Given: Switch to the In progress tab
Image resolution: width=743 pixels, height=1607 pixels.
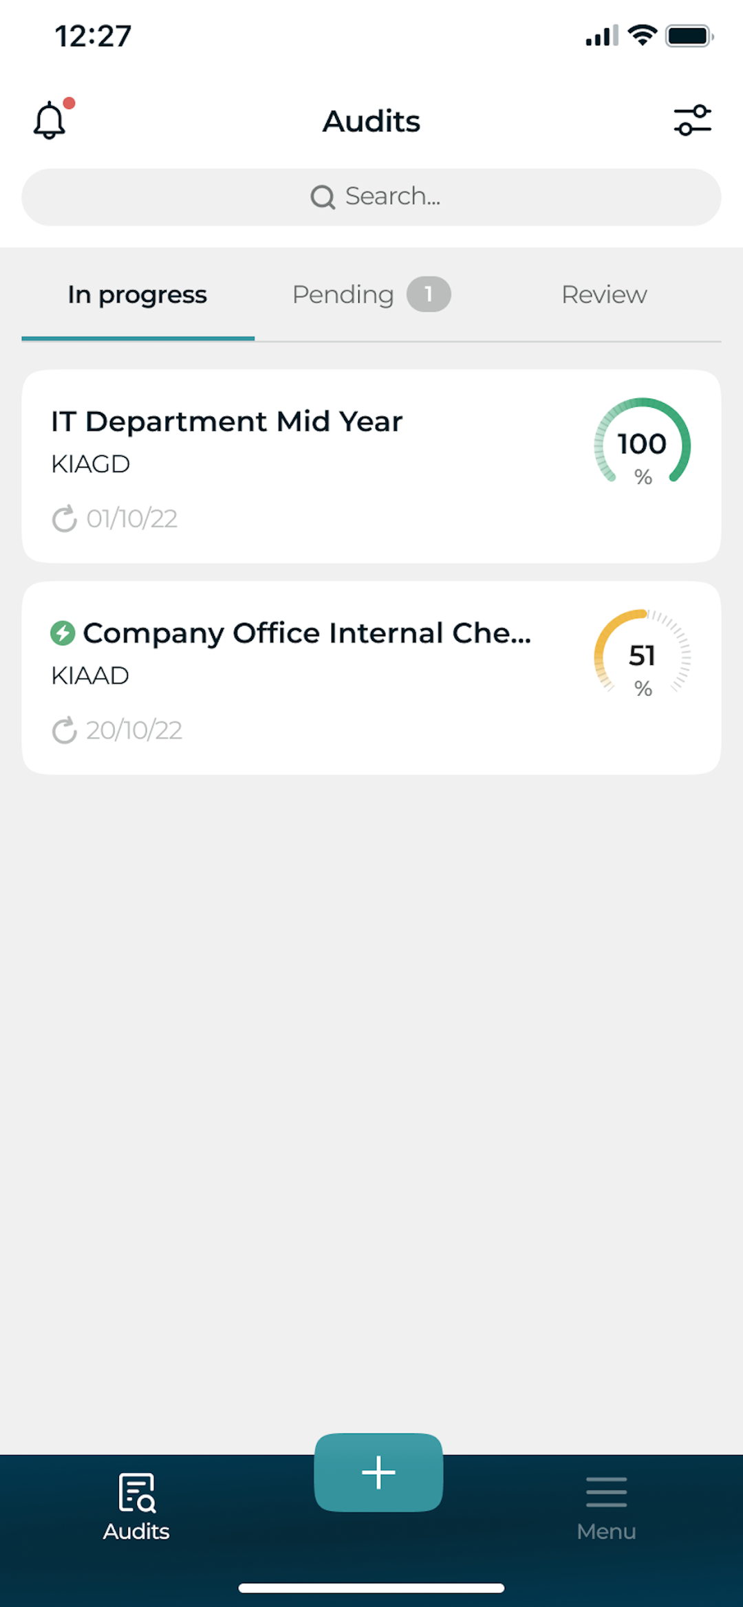Looking at the screenshot, I should coord(138,295).
